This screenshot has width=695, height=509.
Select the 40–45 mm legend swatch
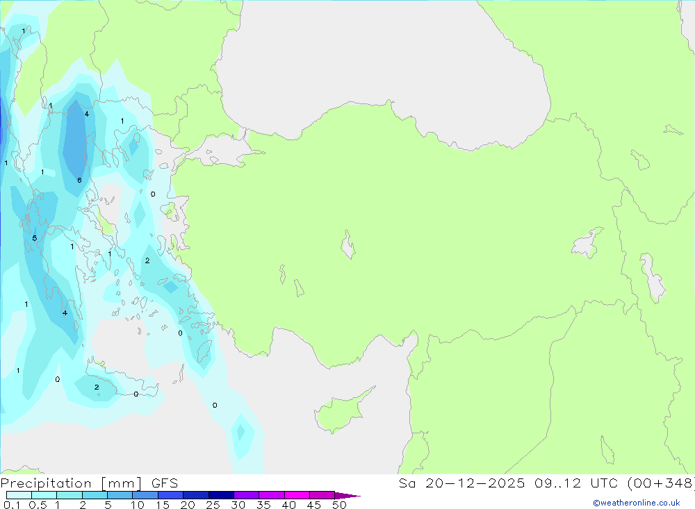(x=297, y=495)
